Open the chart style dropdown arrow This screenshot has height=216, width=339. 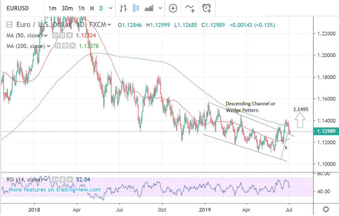tap(160, 8)
